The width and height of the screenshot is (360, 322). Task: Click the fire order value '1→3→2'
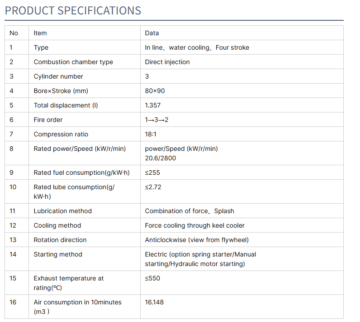tap(157, 120)
